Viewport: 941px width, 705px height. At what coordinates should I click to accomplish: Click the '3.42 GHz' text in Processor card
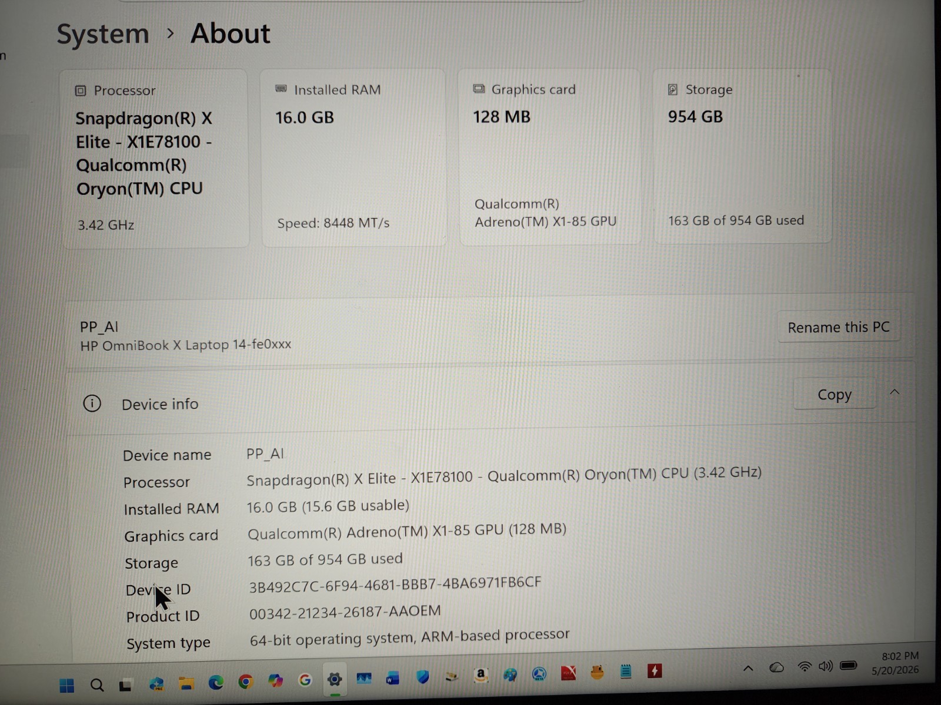[x=106, y=225]
